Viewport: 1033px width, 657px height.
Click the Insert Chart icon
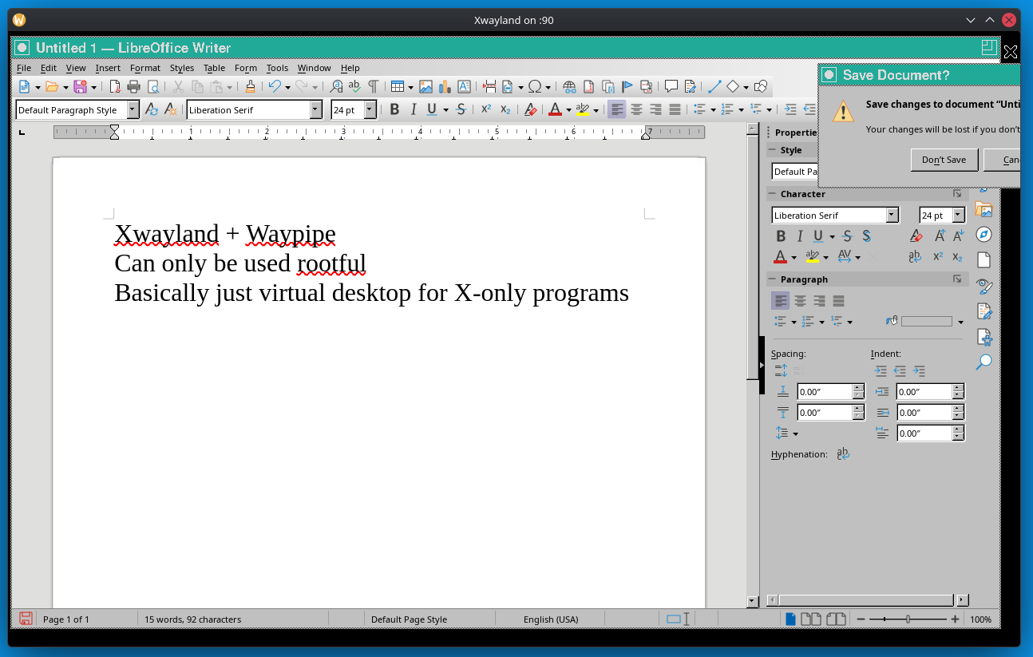[444, 86]
